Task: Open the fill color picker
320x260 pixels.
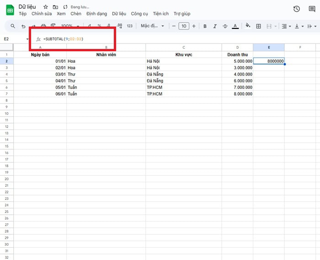Action: [248, 26]
